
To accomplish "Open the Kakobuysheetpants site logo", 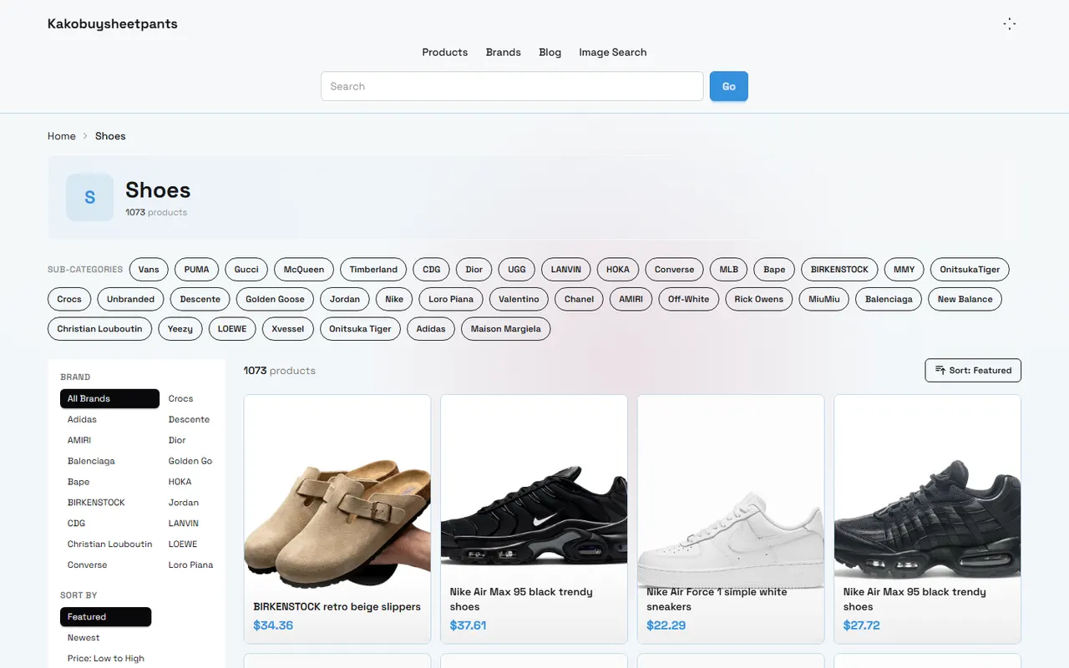I will (113, 24).
